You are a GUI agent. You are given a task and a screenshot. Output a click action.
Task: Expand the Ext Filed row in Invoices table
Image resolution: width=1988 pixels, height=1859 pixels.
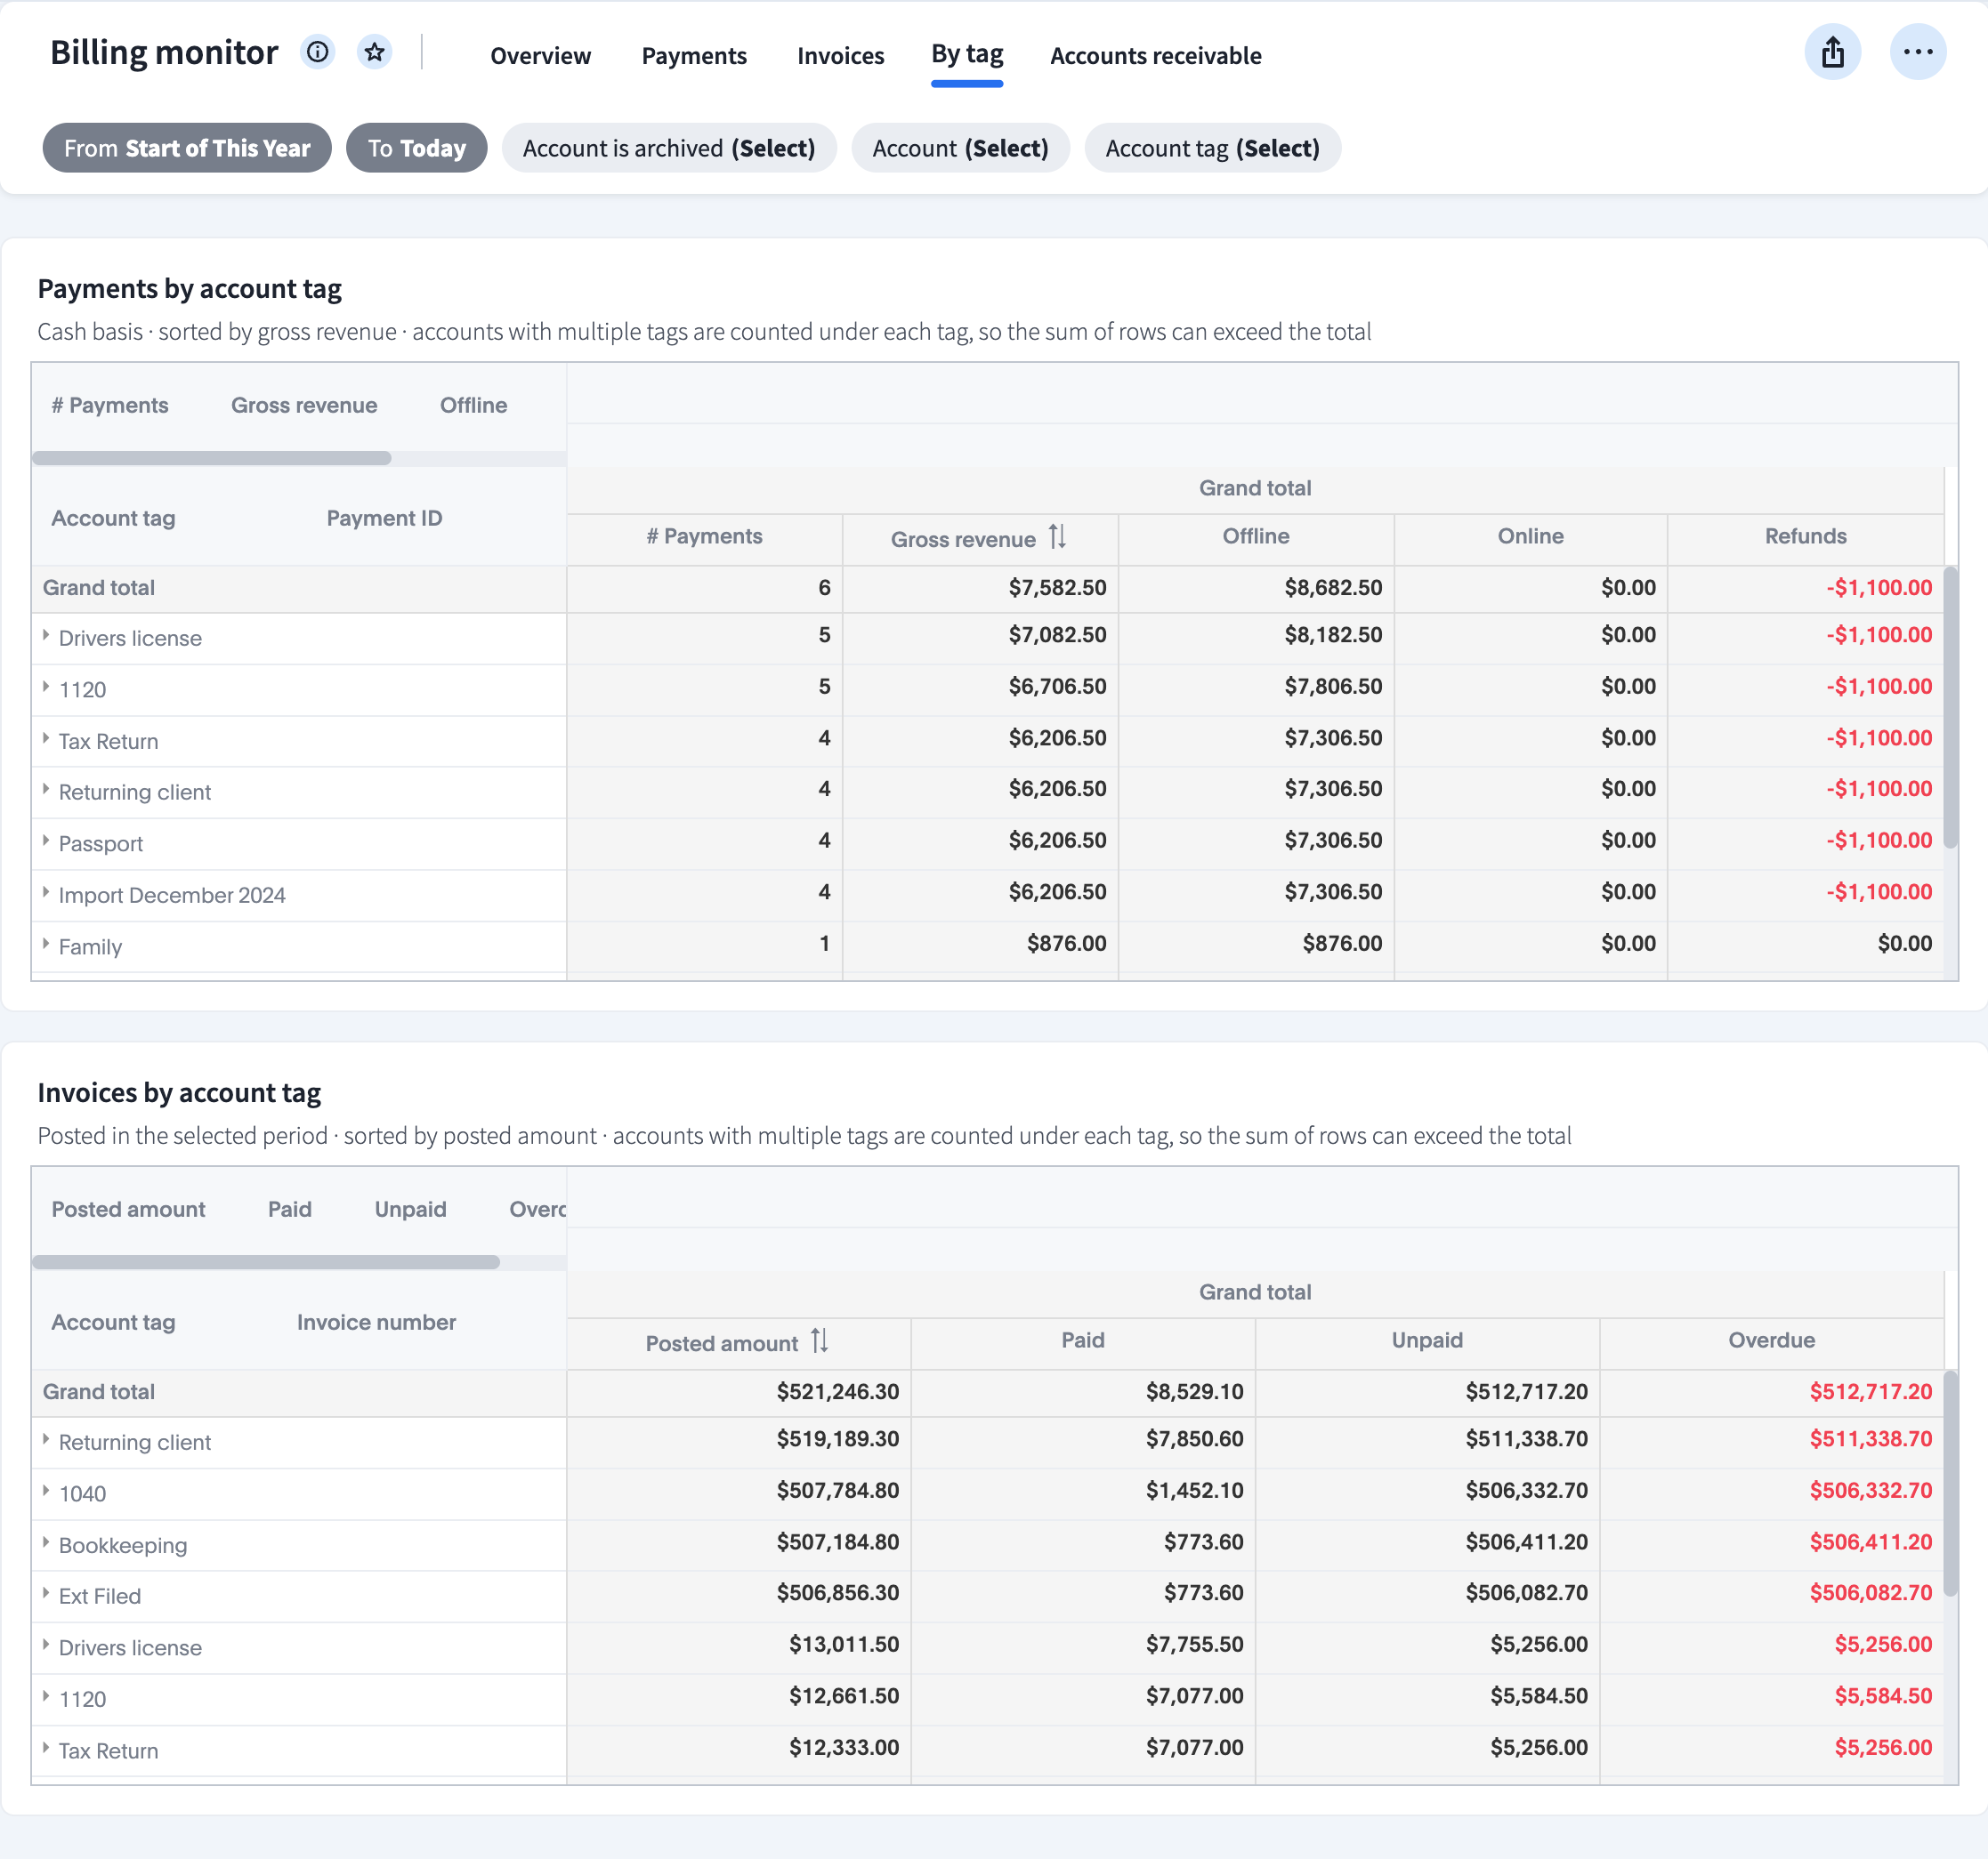[46, 1594]
